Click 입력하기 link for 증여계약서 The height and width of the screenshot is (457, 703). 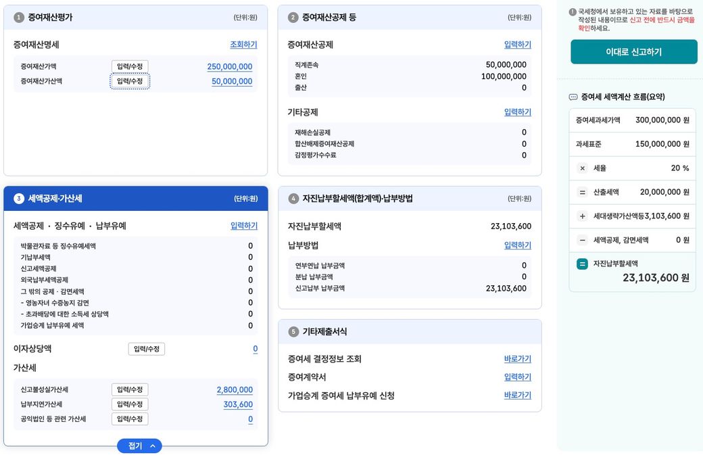pyautogui.click(x=517, y=377)
